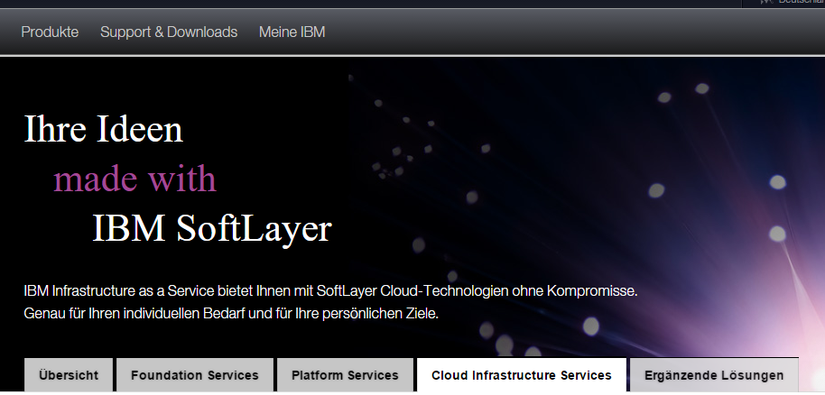825x395 pixels.
Task: Click the 'IBM SoftLayer' headline
Action: point(212,229)
